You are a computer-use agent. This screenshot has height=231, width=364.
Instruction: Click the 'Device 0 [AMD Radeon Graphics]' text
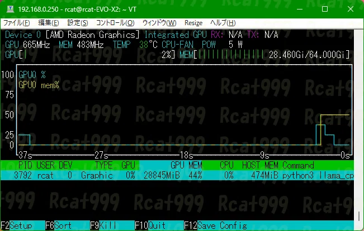72,35
